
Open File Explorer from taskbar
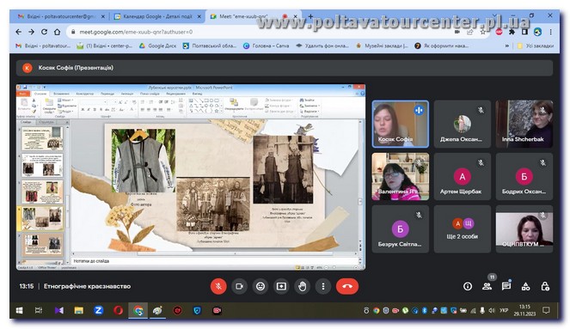[78, 310]
